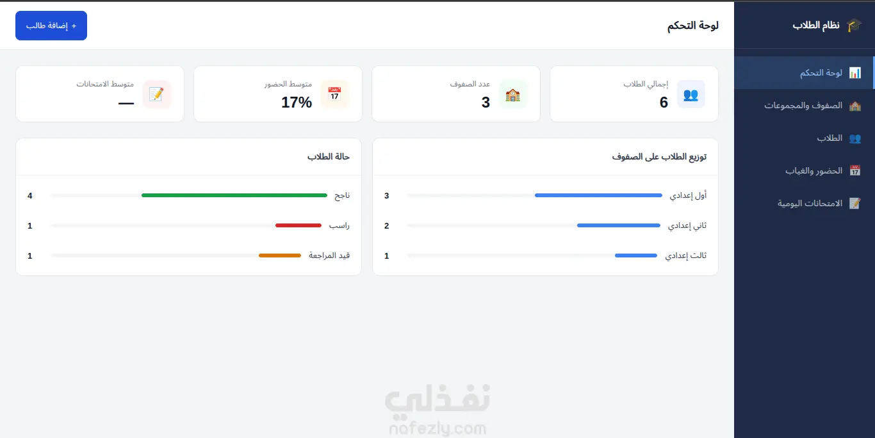Click the blue أول إعدادي distribution bar
Screen dimensions: 875x438
[598, 195]
